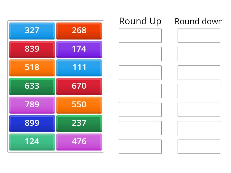
Task: Choose the blue 111 tile
Action: click(x=79, y=67)
